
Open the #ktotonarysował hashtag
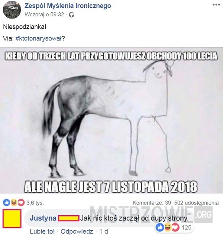pos(39,38)
